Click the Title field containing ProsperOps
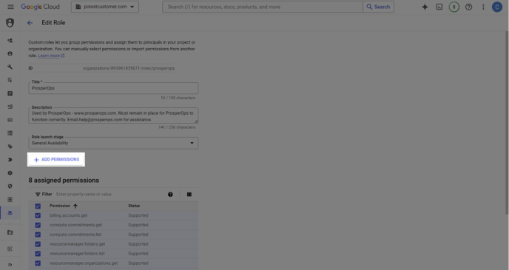Screen dimensions: 509x270 113,88
